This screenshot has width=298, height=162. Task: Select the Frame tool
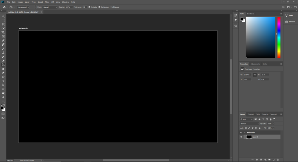[3, 36]
